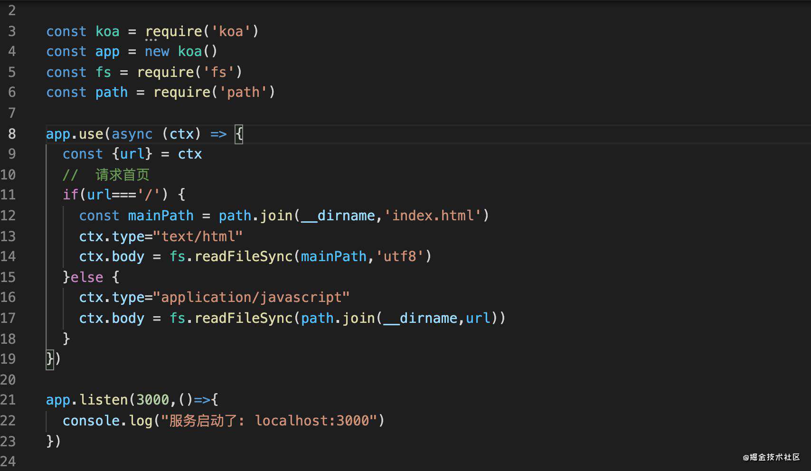Viewport: 811px width, 471px height.
Task: Click line number 21 in the gutter
Action: [8, 400]
